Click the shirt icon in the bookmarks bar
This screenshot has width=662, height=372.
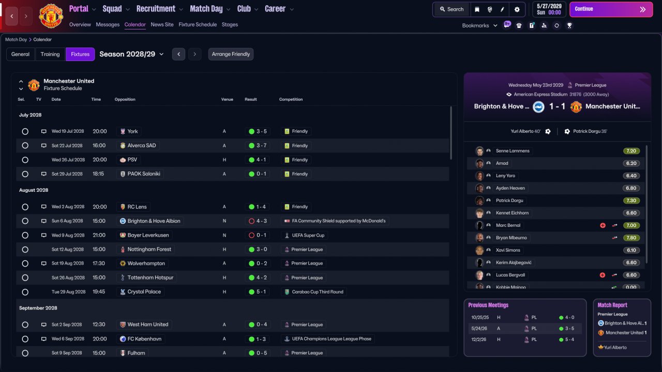pyautogui.click(x=519, y=25)
